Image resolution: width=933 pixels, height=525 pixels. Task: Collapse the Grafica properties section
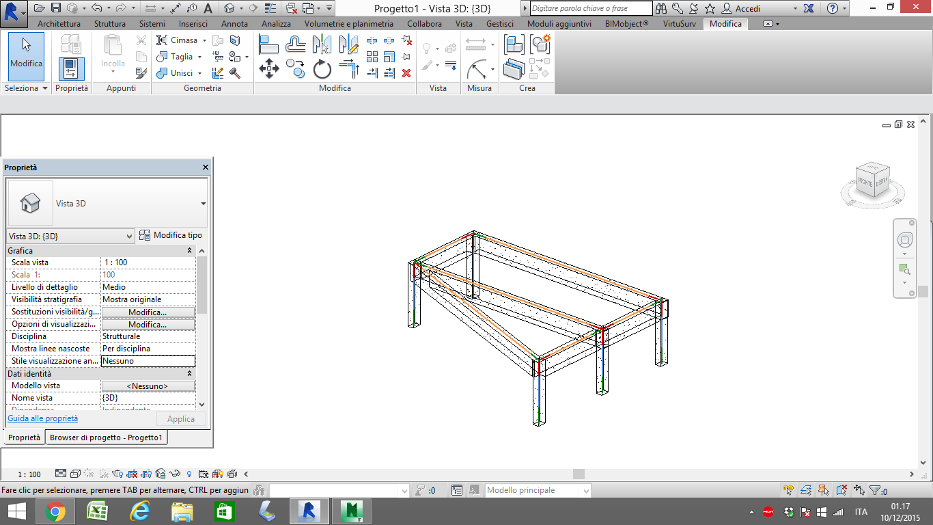(x=190, y=251)
